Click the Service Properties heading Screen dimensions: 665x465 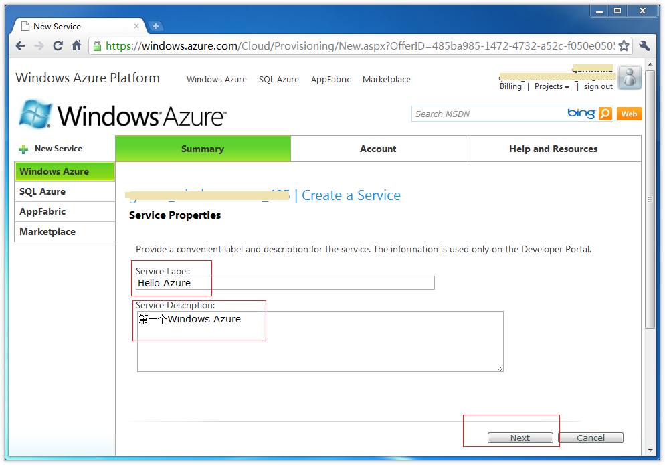(x=175, y=215)
